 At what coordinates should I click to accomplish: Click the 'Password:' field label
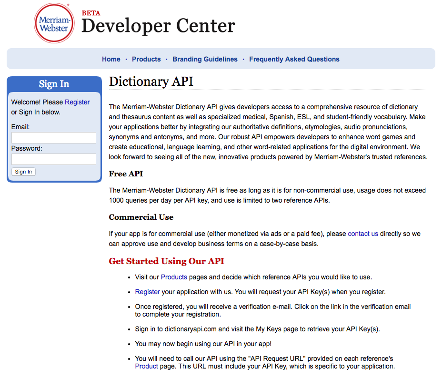pyautogui.click(x=27, y=148)
